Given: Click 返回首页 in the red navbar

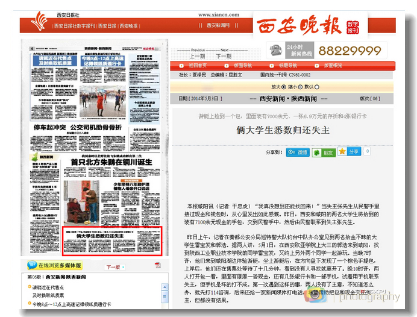Looking at the screenshot, I should pos(198,65).
